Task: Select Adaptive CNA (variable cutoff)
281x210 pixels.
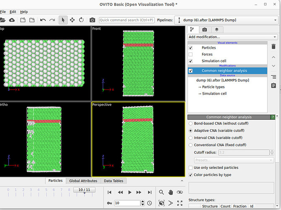Action: click(191, 131)
